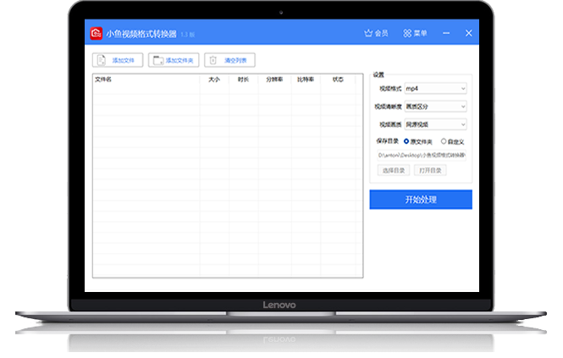Click the 打开目录 button
The image size is (563, 358).
(429, 170)
